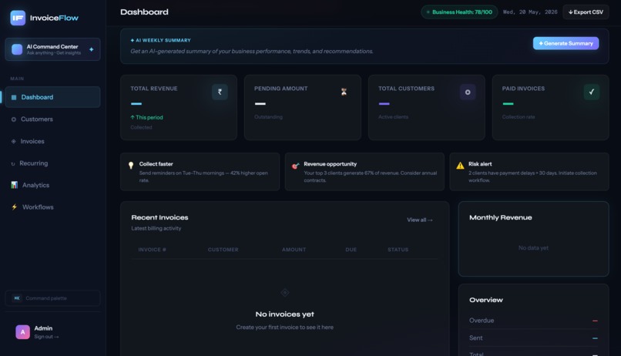This screenshot has width=621, height=356.
Task: Click the warning triangle on Risk alert
Action: [x=460, y=166]
